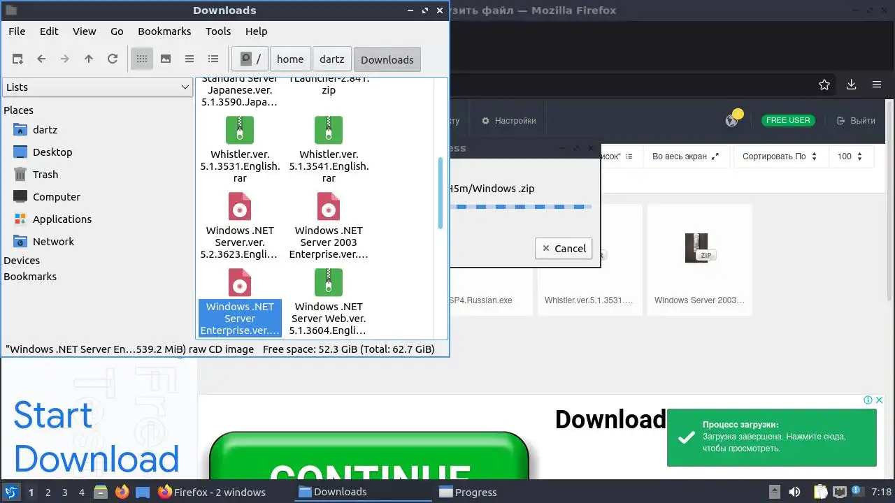Screen dimensions: 895x503
Task: Click the FREE USER badge
Action: (x=788, y=120)
